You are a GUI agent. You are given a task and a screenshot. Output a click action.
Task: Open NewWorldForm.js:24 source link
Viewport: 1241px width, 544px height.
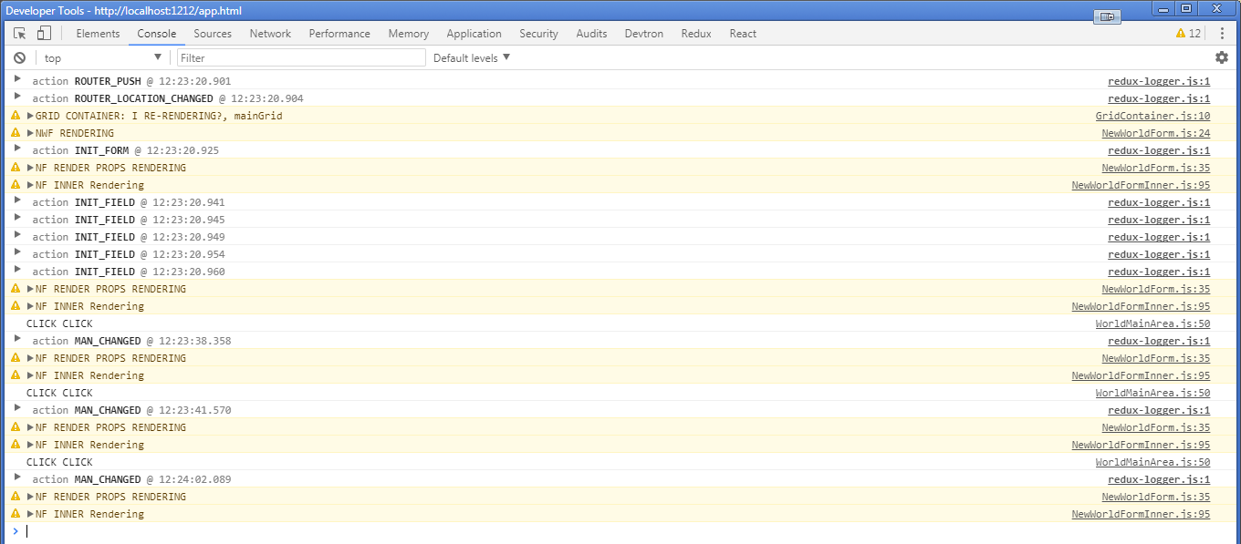point(1156,133)
